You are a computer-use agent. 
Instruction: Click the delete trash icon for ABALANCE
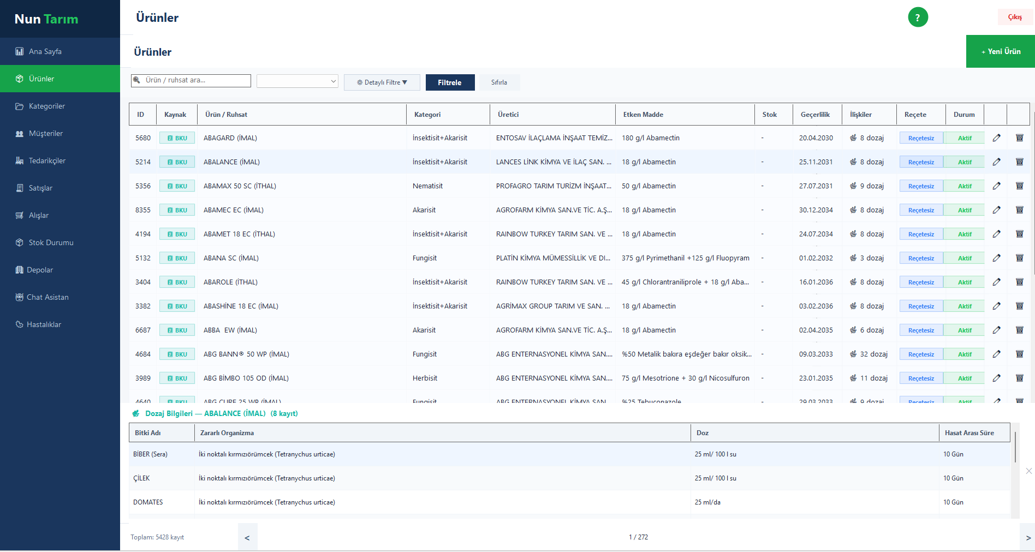point(1019,162)
